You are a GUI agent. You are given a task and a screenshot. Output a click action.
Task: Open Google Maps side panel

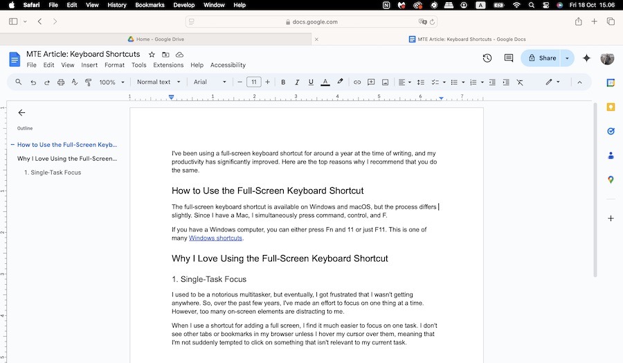611,179
